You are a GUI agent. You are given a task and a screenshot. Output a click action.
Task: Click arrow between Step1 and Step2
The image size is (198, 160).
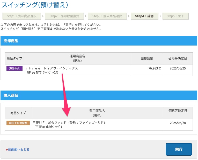coord(43,16)
